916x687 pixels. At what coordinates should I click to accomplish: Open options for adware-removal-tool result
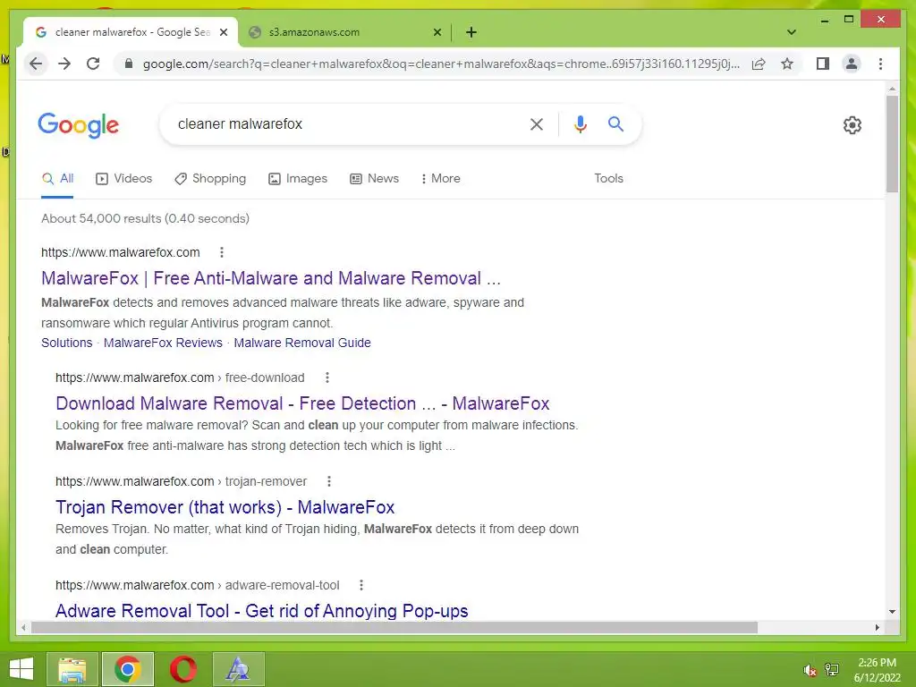click(361, 585)
